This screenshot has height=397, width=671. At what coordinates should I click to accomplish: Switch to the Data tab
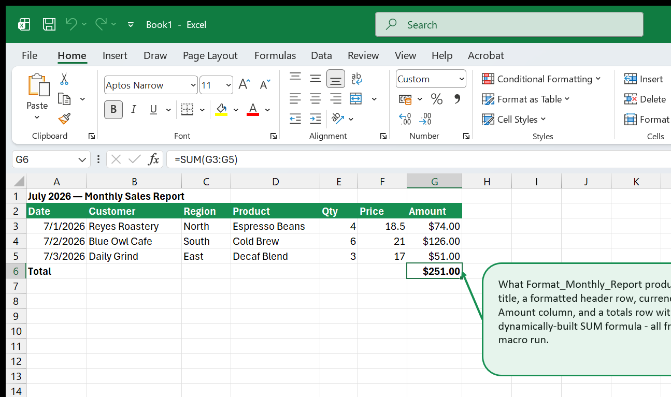point(321,55)
